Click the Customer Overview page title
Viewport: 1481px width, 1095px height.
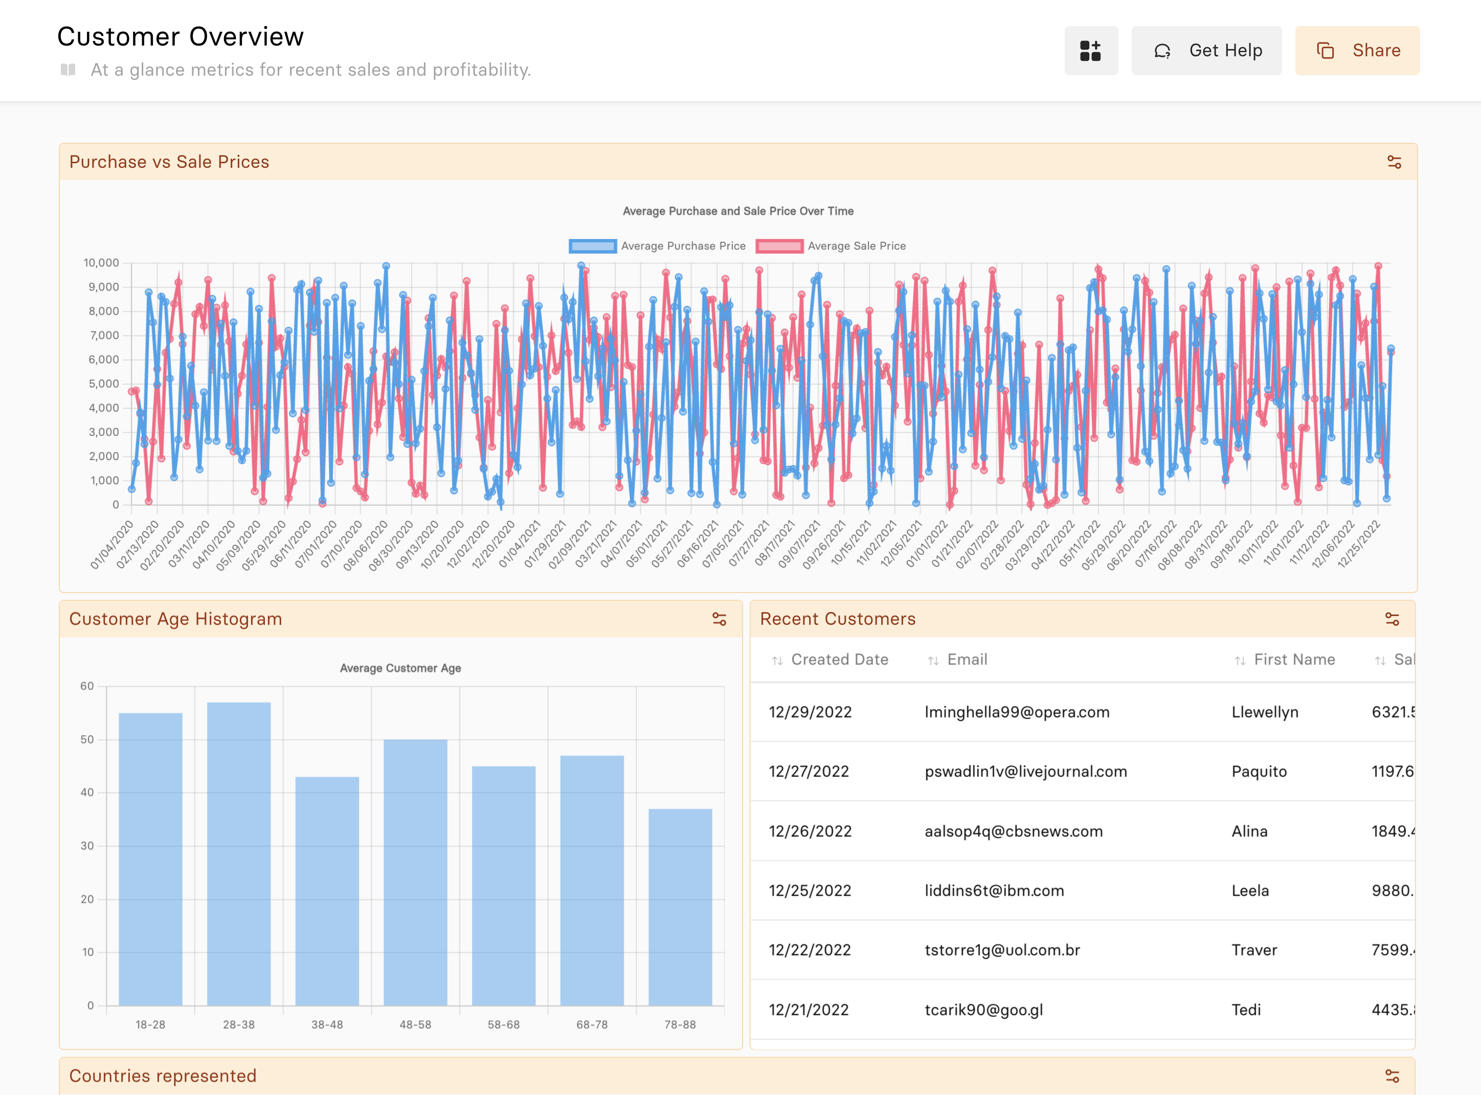point(180,36)
